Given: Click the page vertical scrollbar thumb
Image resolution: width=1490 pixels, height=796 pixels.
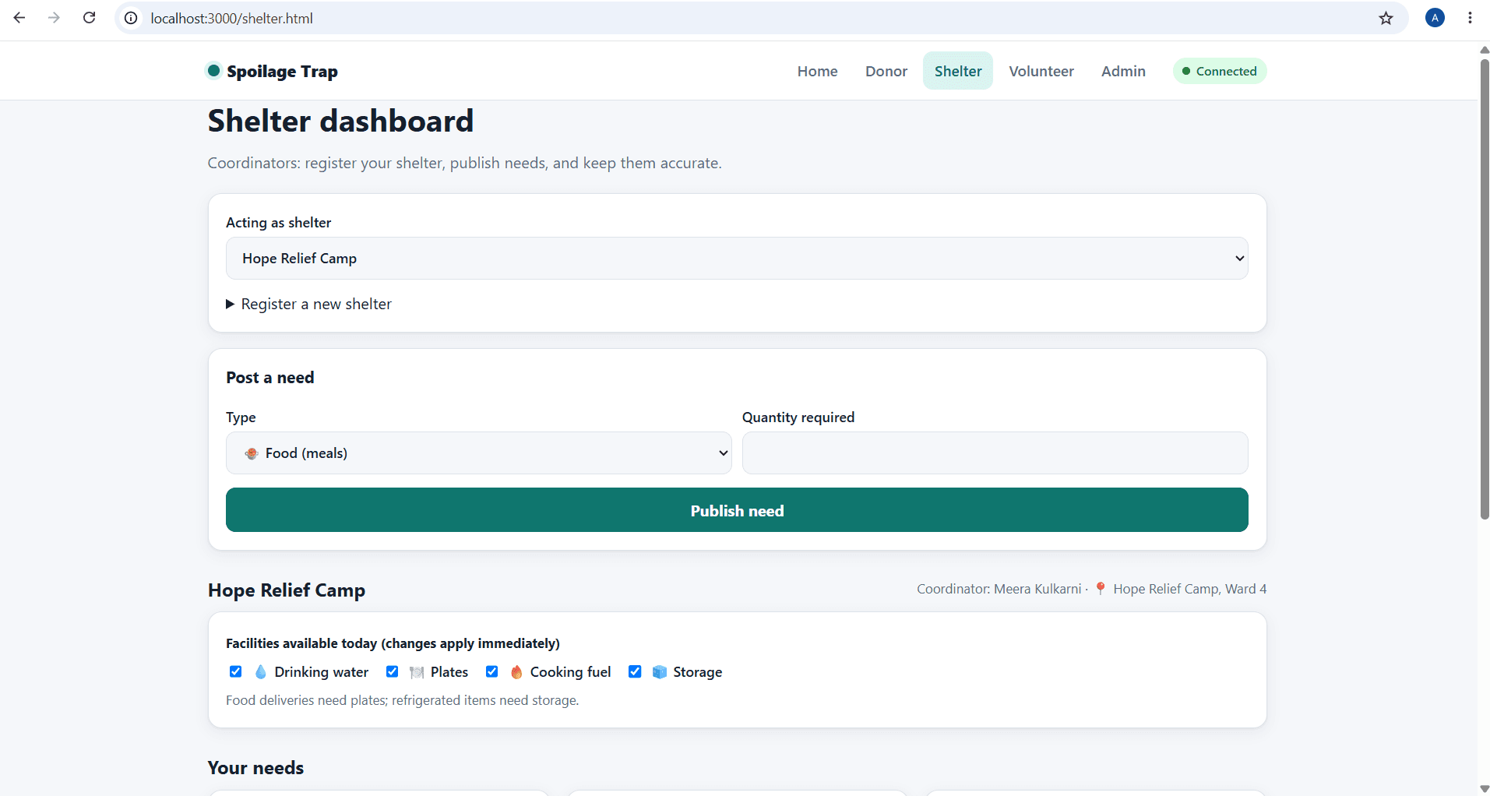Looking at the screenshot, I should coord(1485,288).
